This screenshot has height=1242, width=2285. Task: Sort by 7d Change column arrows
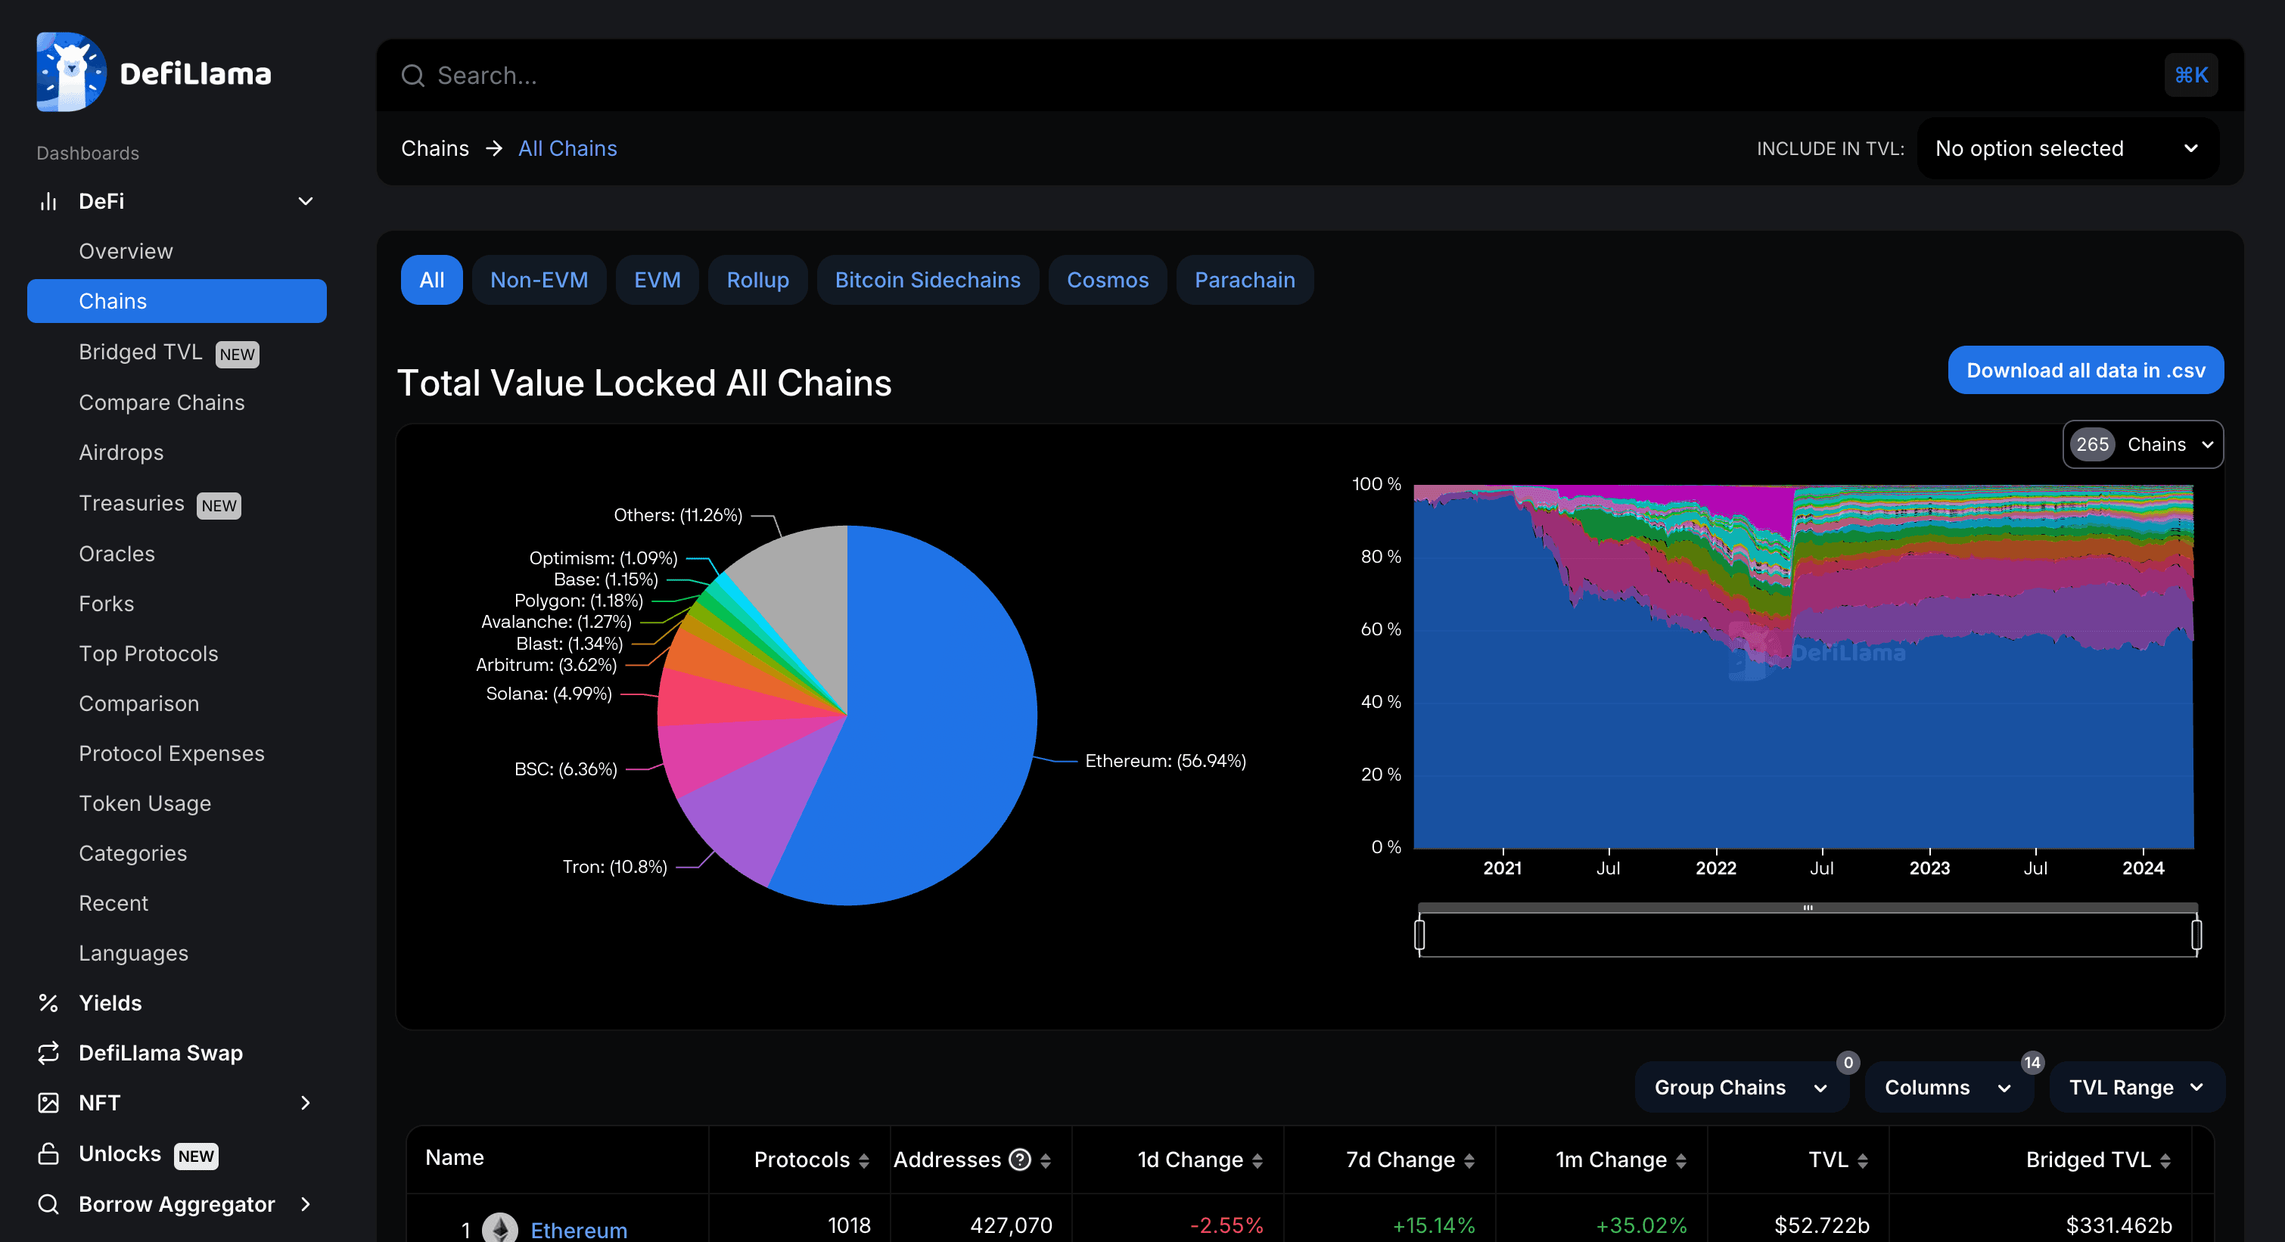tap(1469, 1160)
